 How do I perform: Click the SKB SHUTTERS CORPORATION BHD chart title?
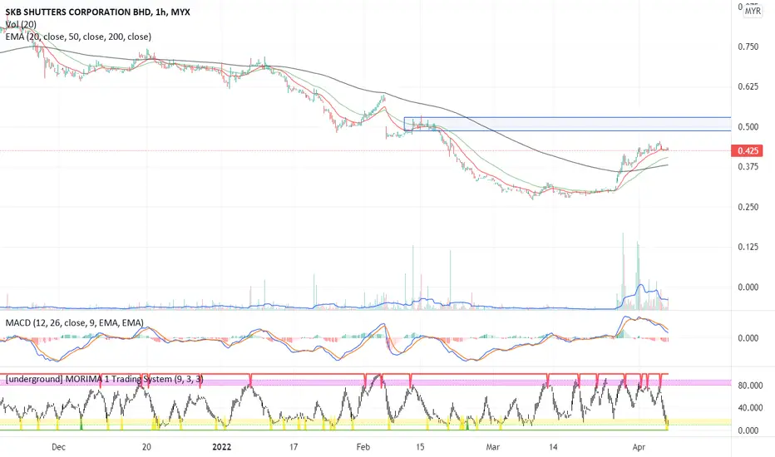coord(98,12)
